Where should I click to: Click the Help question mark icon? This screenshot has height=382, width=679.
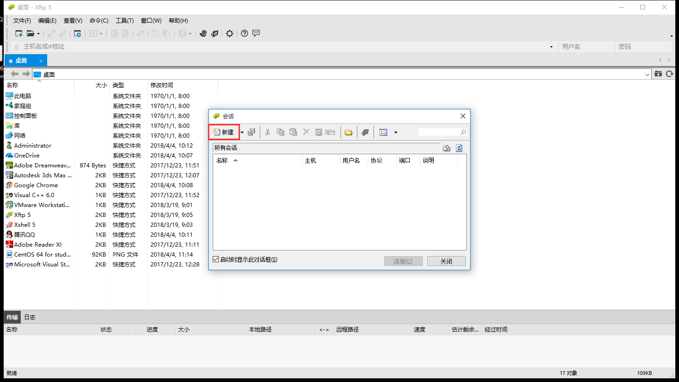[x=244, y=33]
